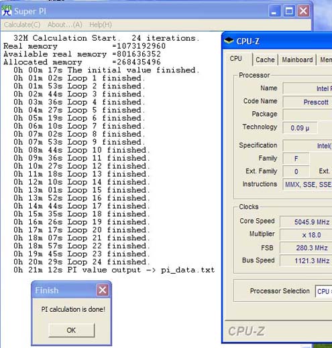The width and height of the screenshot is (332, 348).
Task: Click the Name field showing Intel
Action: point(307,88)
